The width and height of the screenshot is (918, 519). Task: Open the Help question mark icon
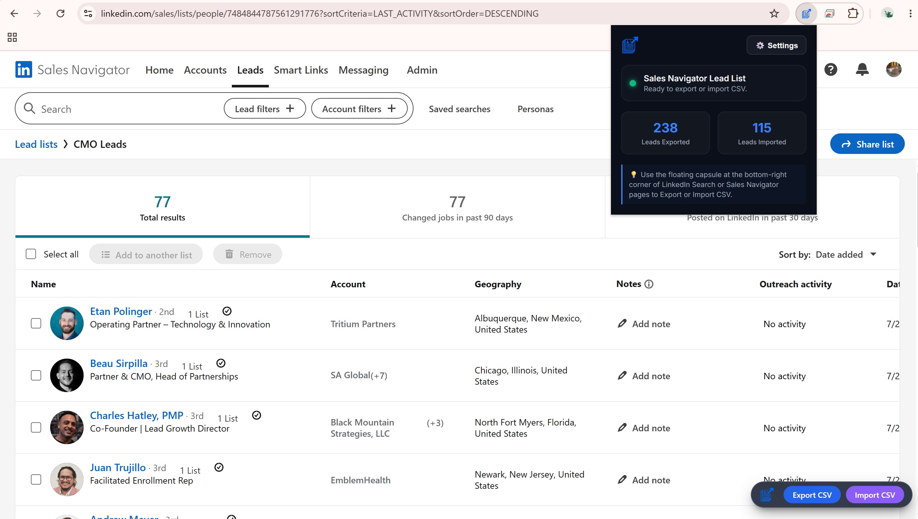point(831,69)
